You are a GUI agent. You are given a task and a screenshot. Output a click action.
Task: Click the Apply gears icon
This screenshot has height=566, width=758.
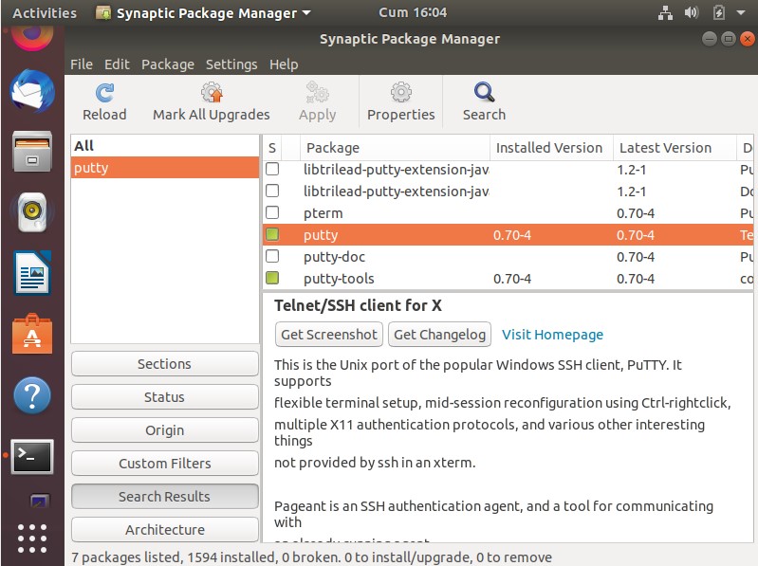tap(317, 92)
